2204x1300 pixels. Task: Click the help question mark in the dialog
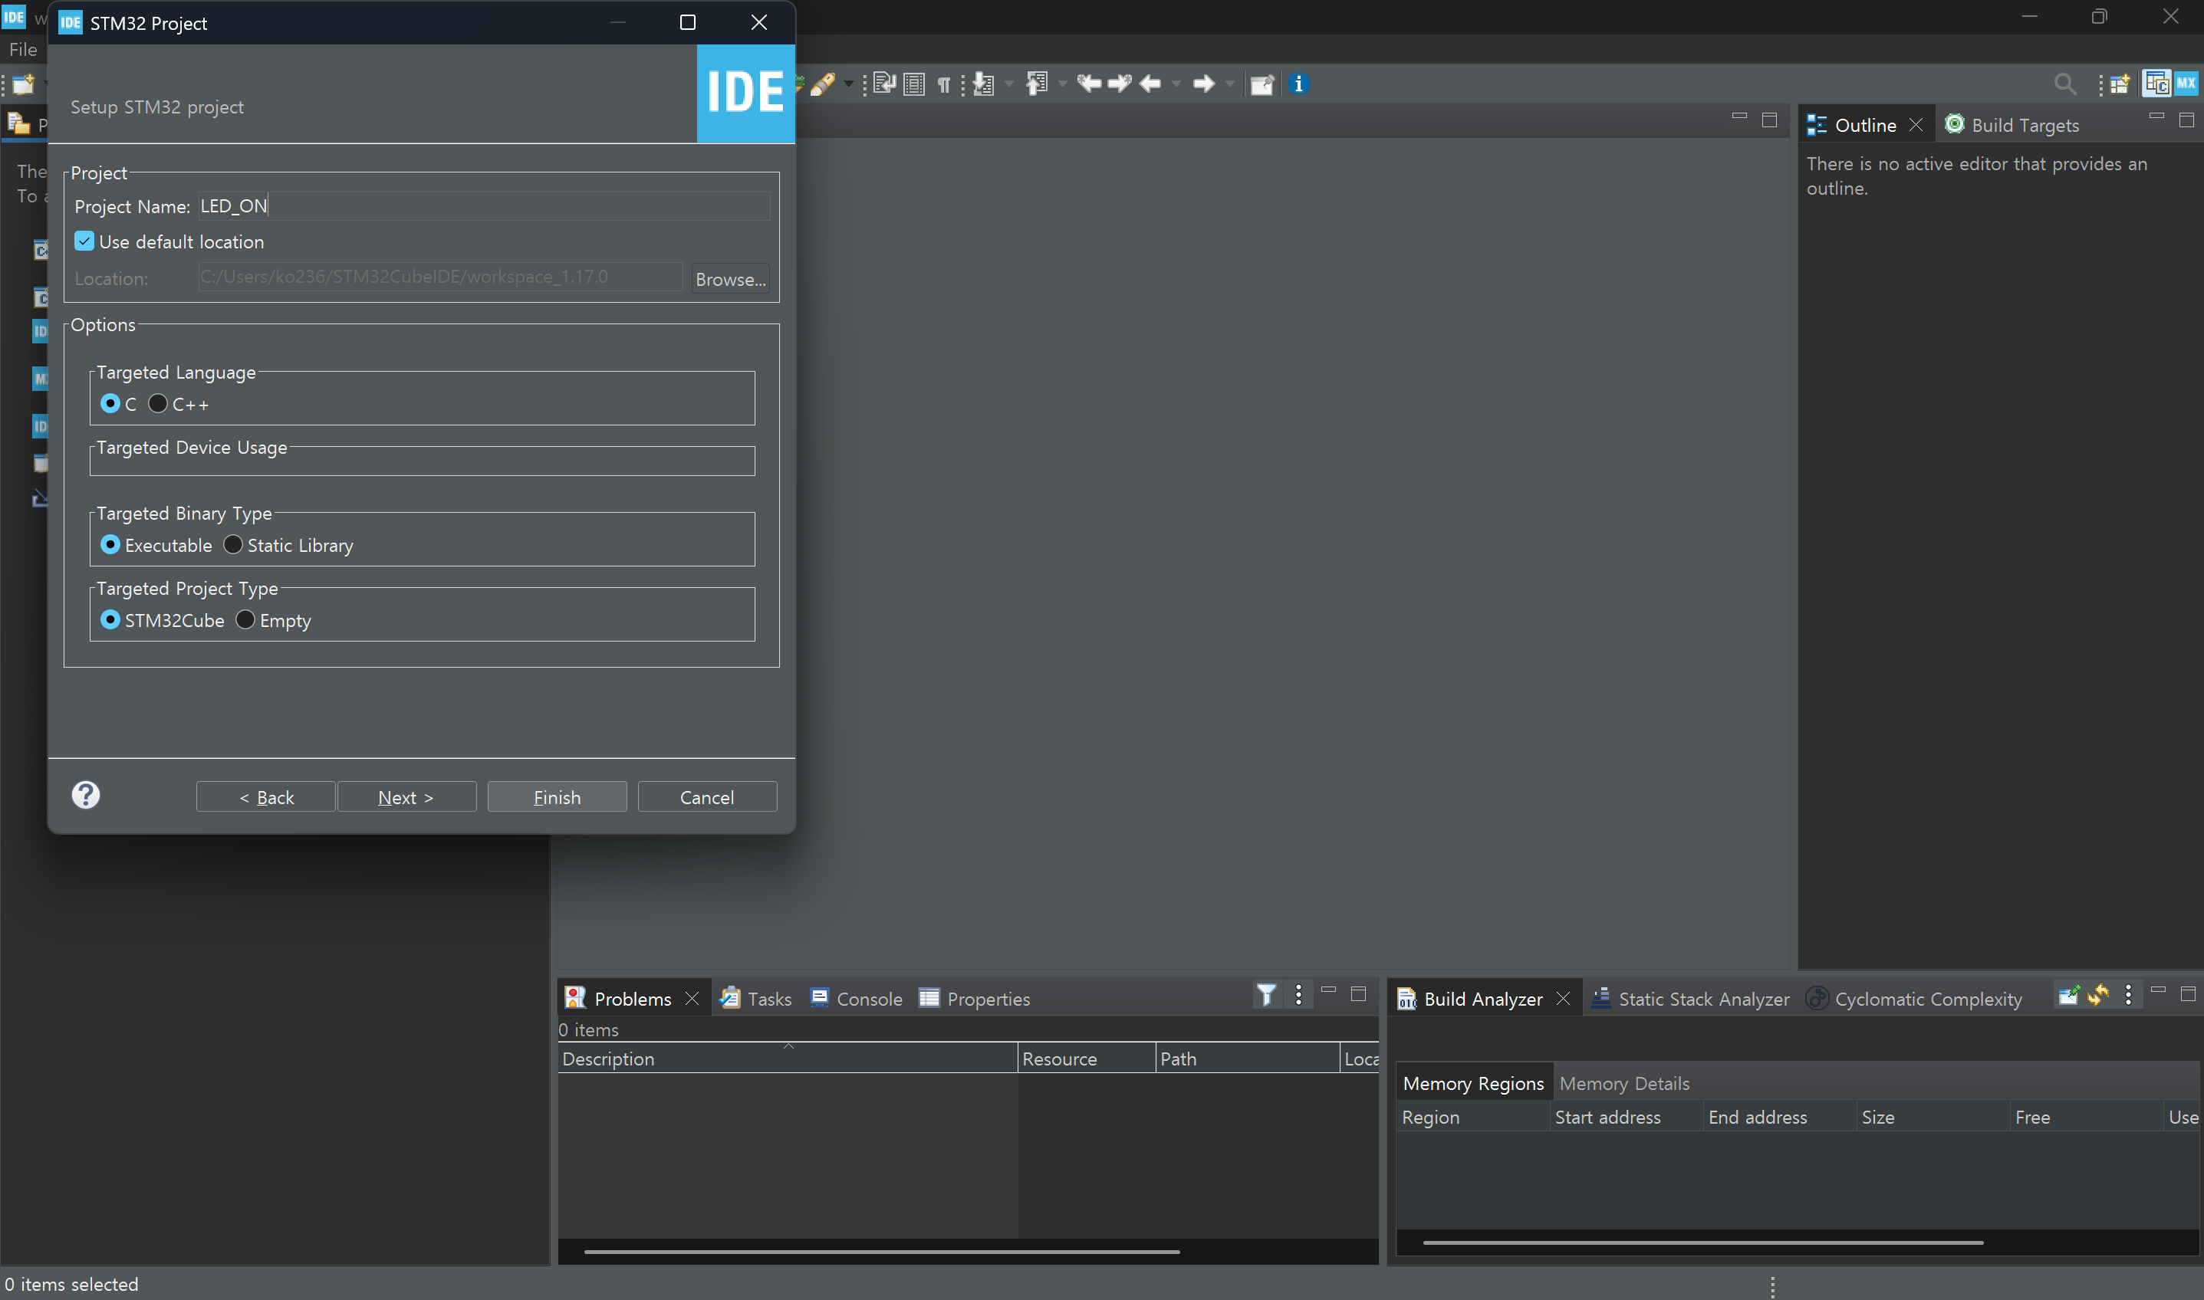point(86,796)
